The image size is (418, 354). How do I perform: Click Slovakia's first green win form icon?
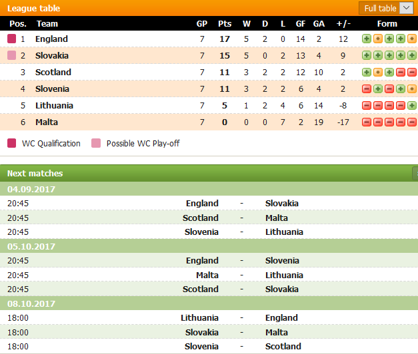[367, 55]
